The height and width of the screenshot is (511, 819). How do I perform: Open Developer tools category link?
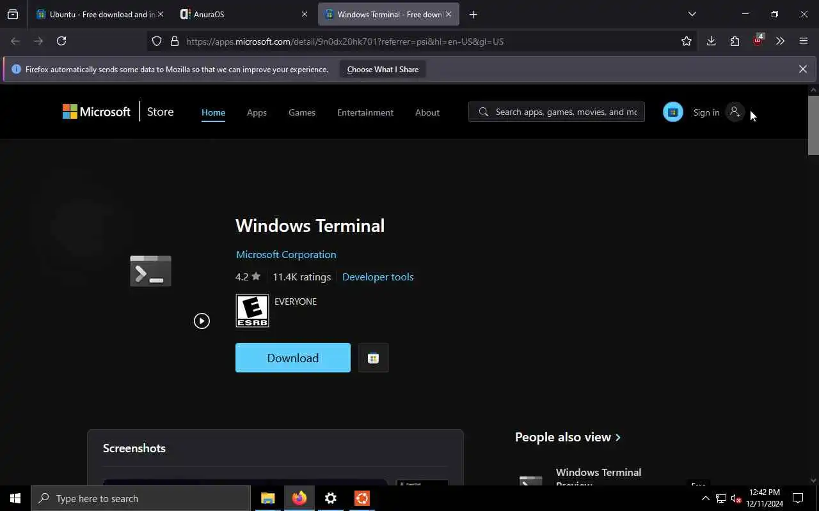pos(378,277)
